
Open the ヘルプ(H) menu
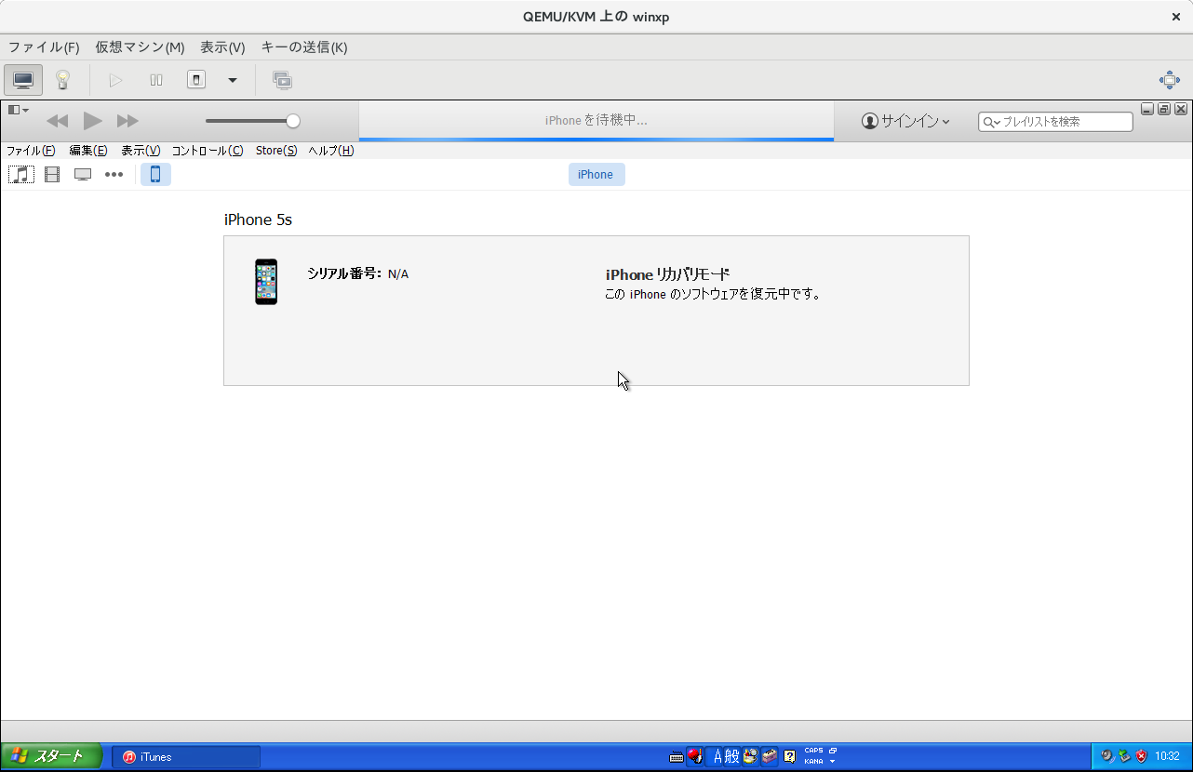pos(331,151)
